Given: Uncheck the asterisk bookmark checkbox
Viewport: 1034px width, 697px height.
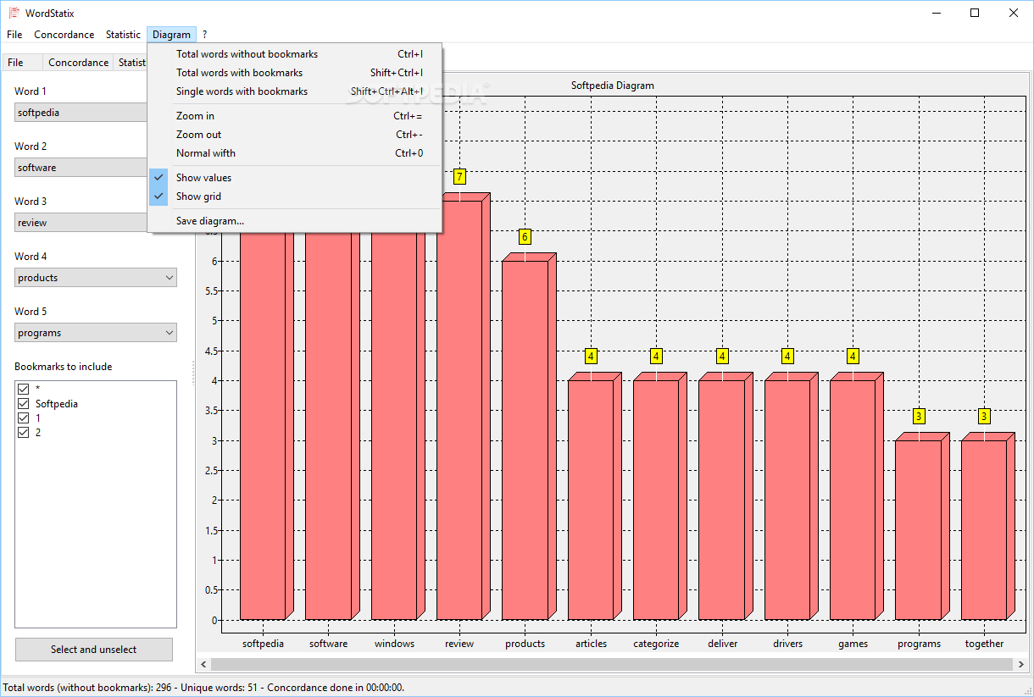Looking at the screenshot, I should tap(24, 390).
